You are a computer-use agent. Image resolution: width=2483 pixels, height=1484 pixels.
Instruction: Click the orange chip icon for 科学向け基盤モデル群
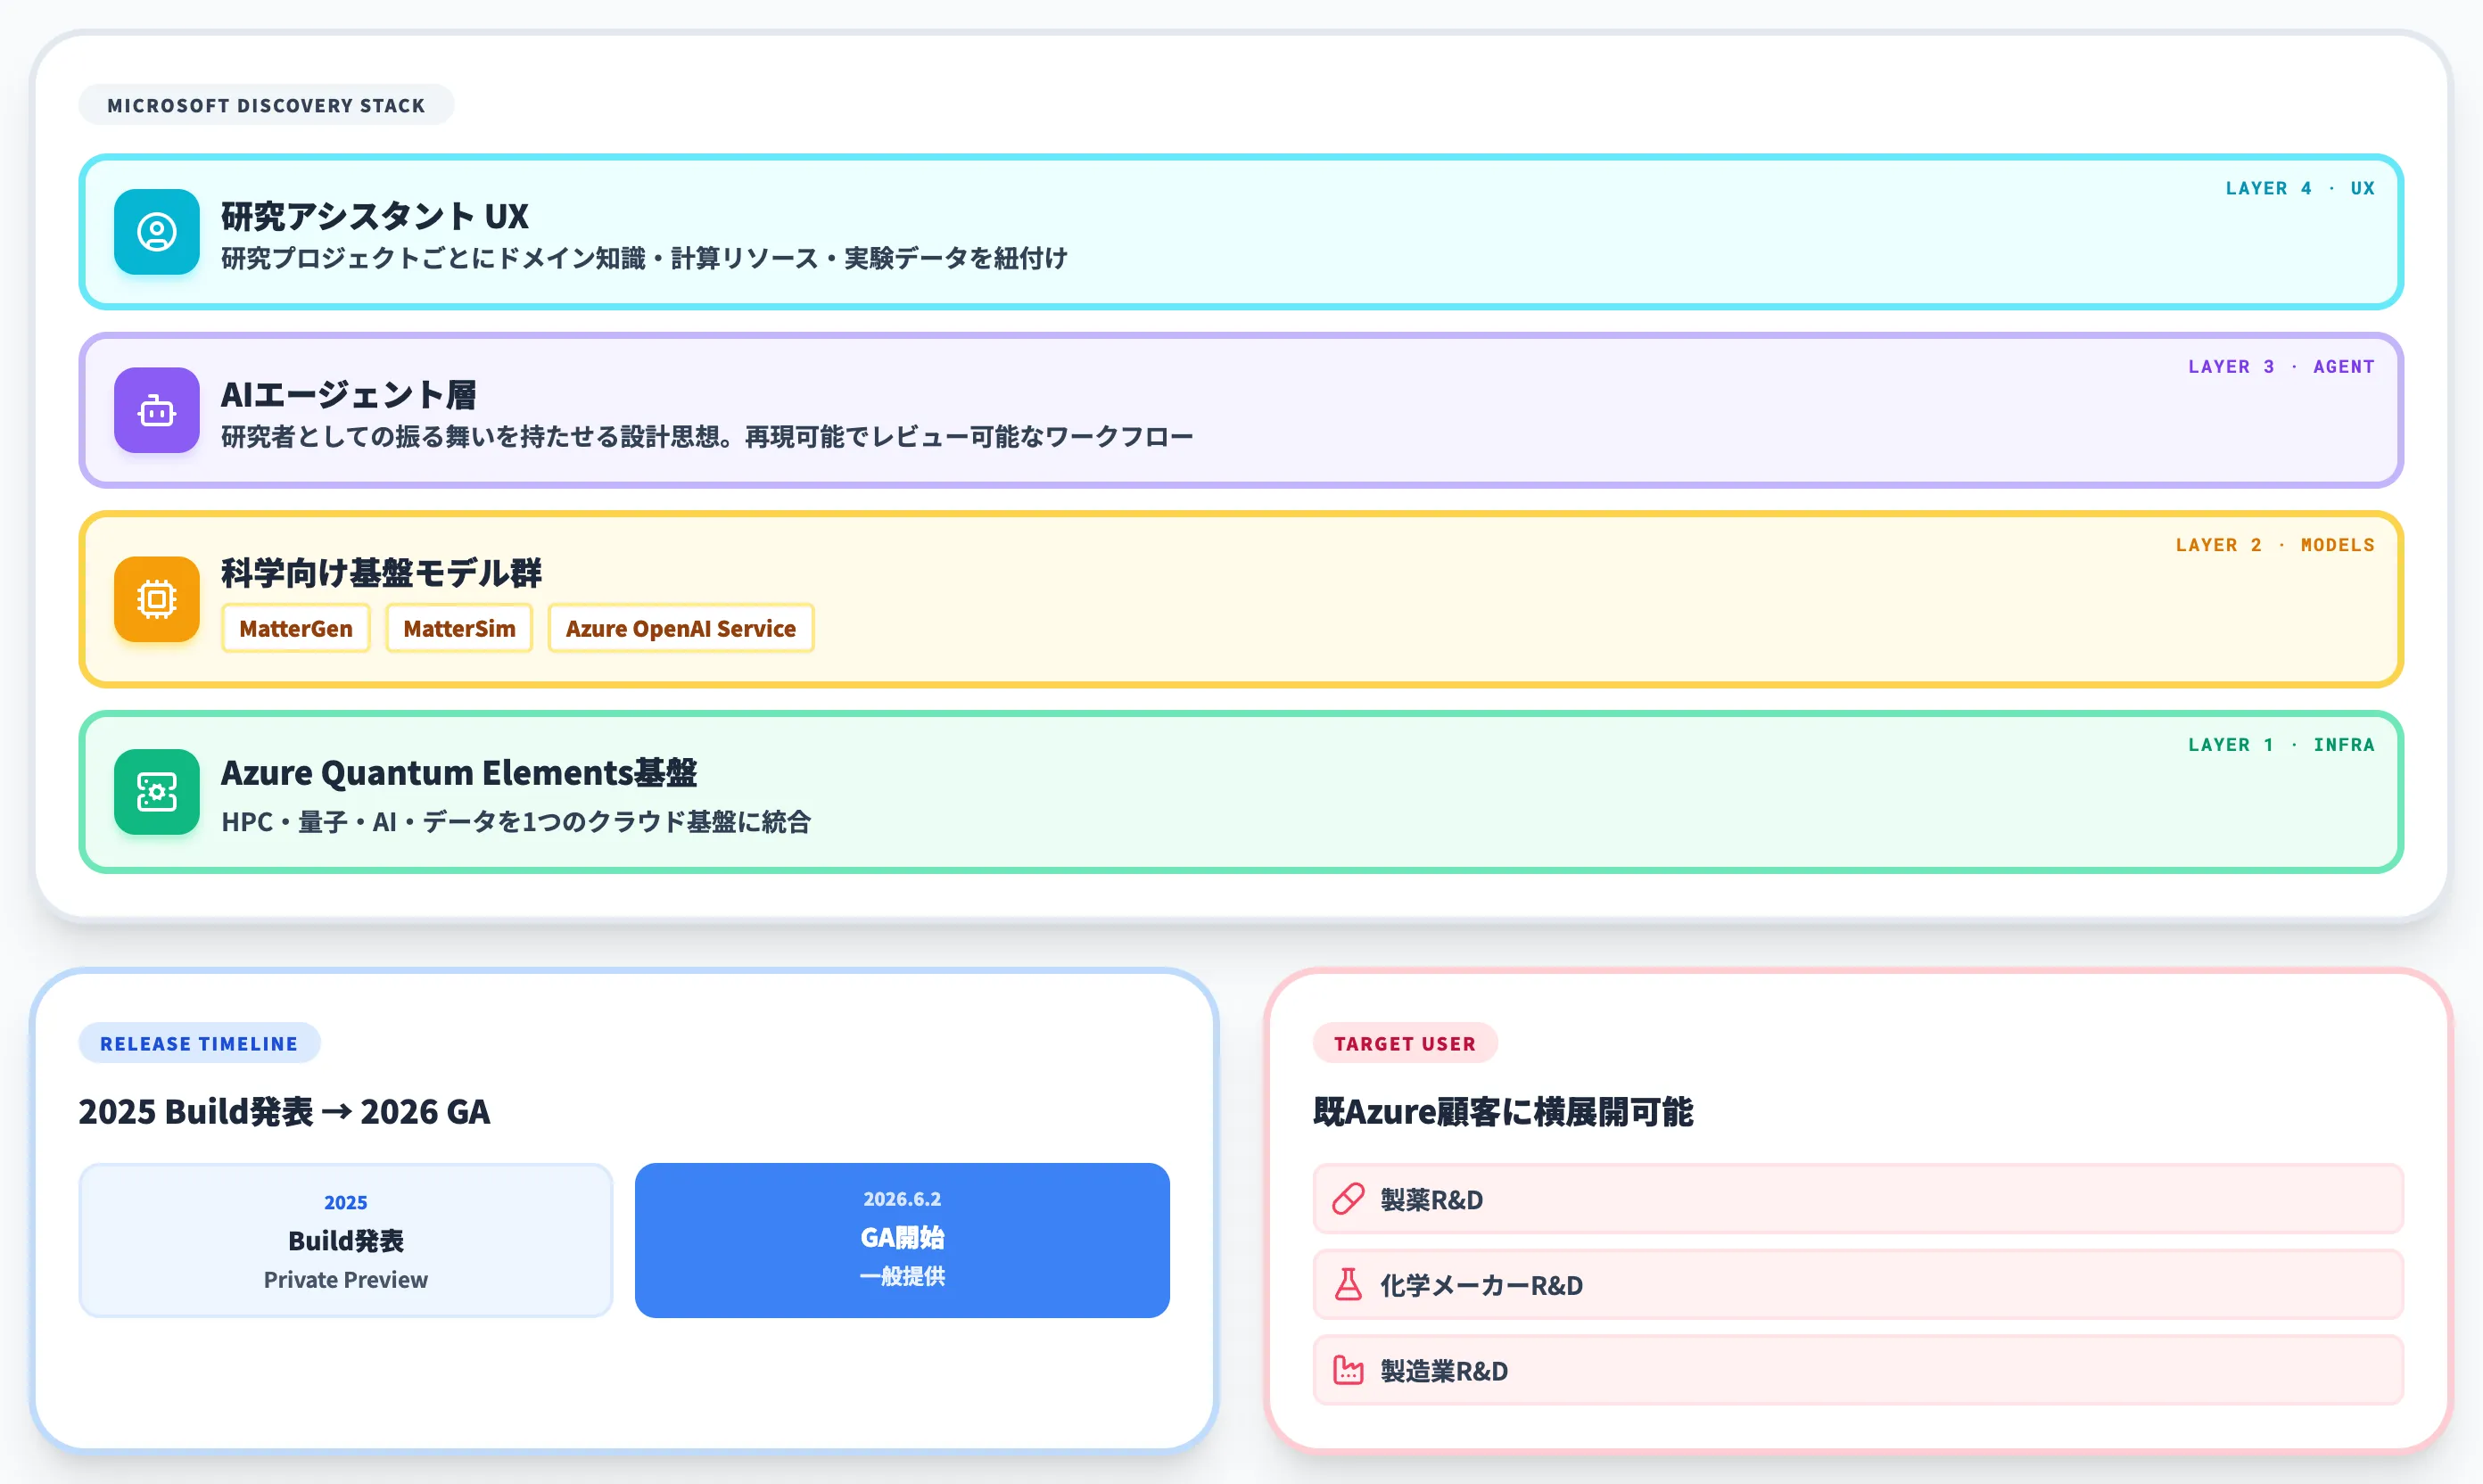157,599
